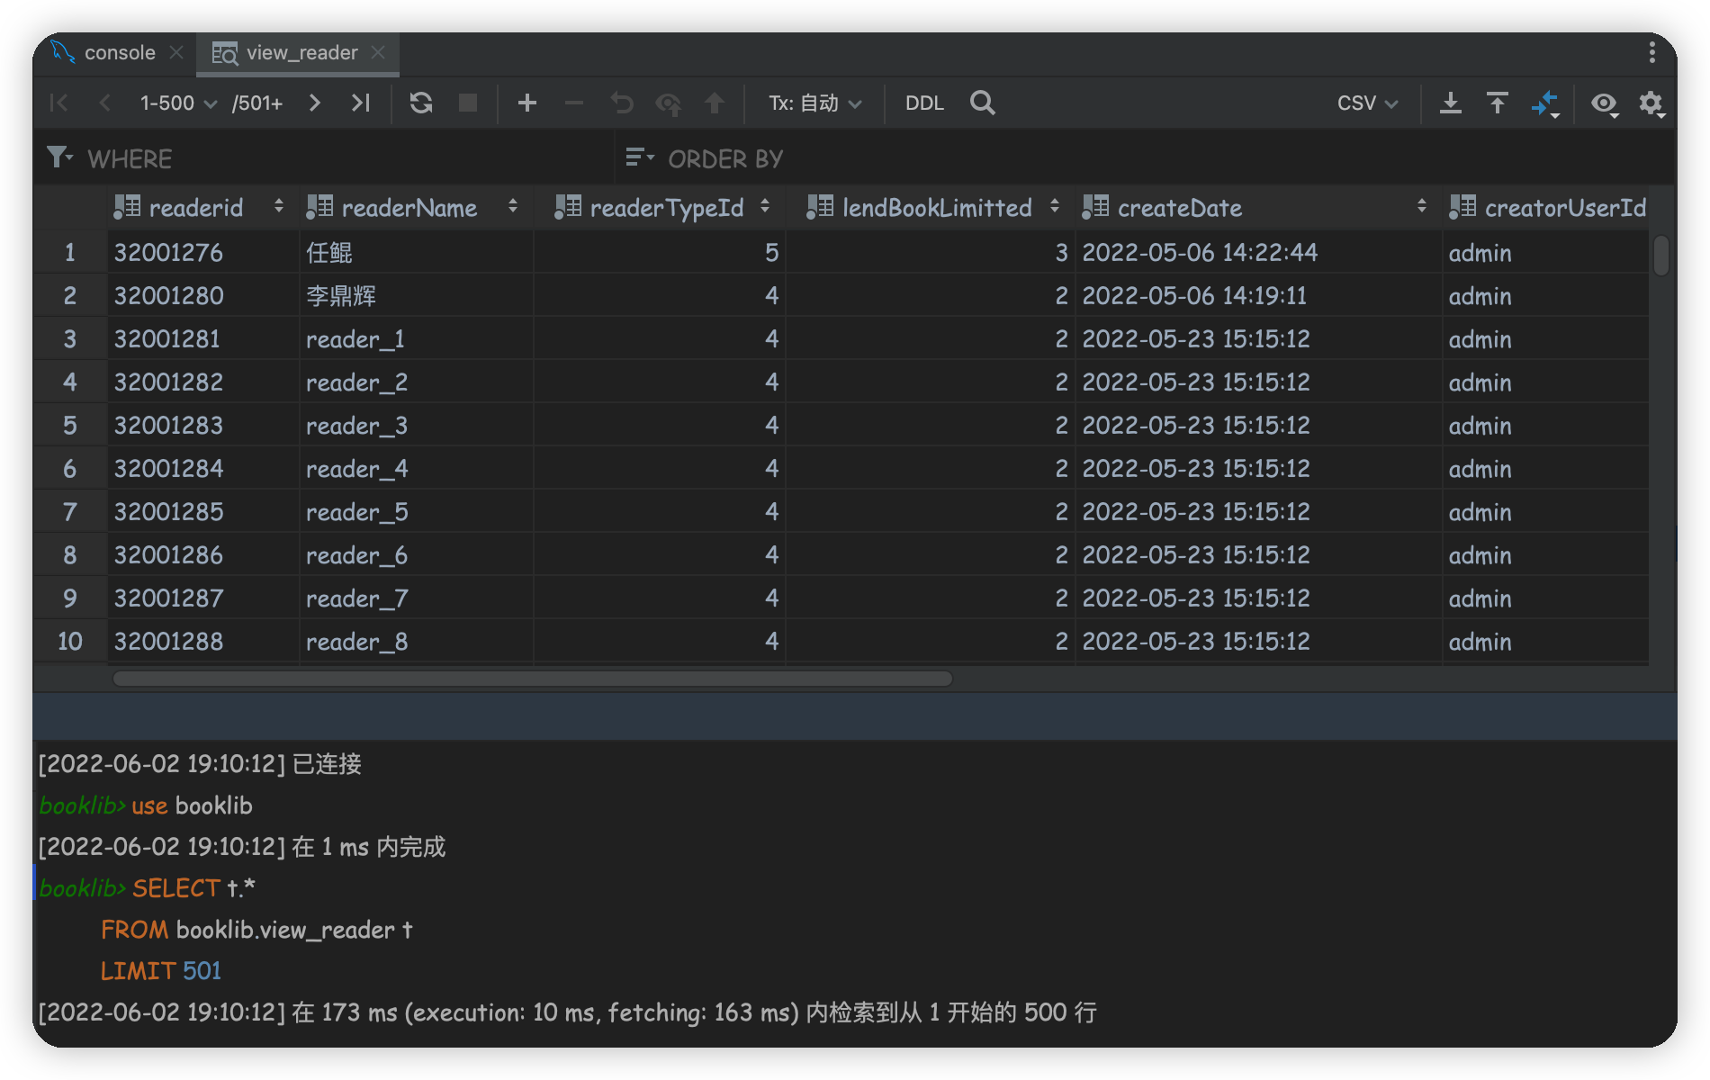Select readerTypeId value 5 in row 1

(x=660, y=253)
